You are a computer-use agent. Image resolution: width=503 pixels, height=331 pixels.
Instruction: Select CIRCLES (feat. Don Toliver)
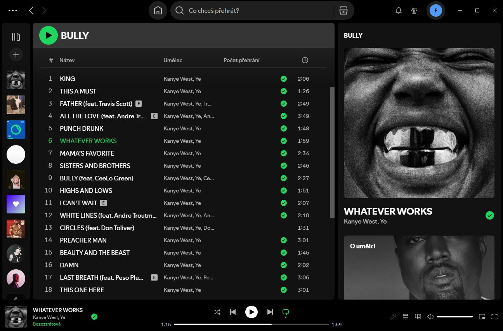coord(97,228)
